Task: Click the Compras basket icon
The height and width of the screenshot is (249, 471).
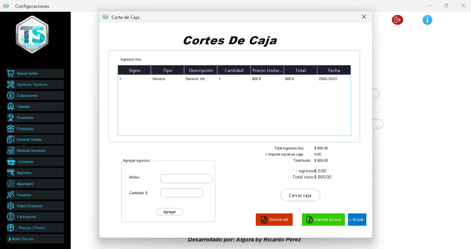Action: click(11, 162)
